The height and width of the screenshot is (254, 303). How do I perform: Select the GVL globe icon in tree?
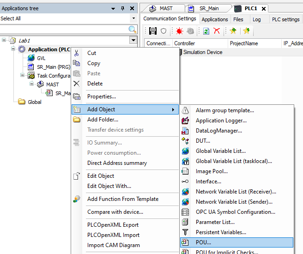tap(31, 58)
